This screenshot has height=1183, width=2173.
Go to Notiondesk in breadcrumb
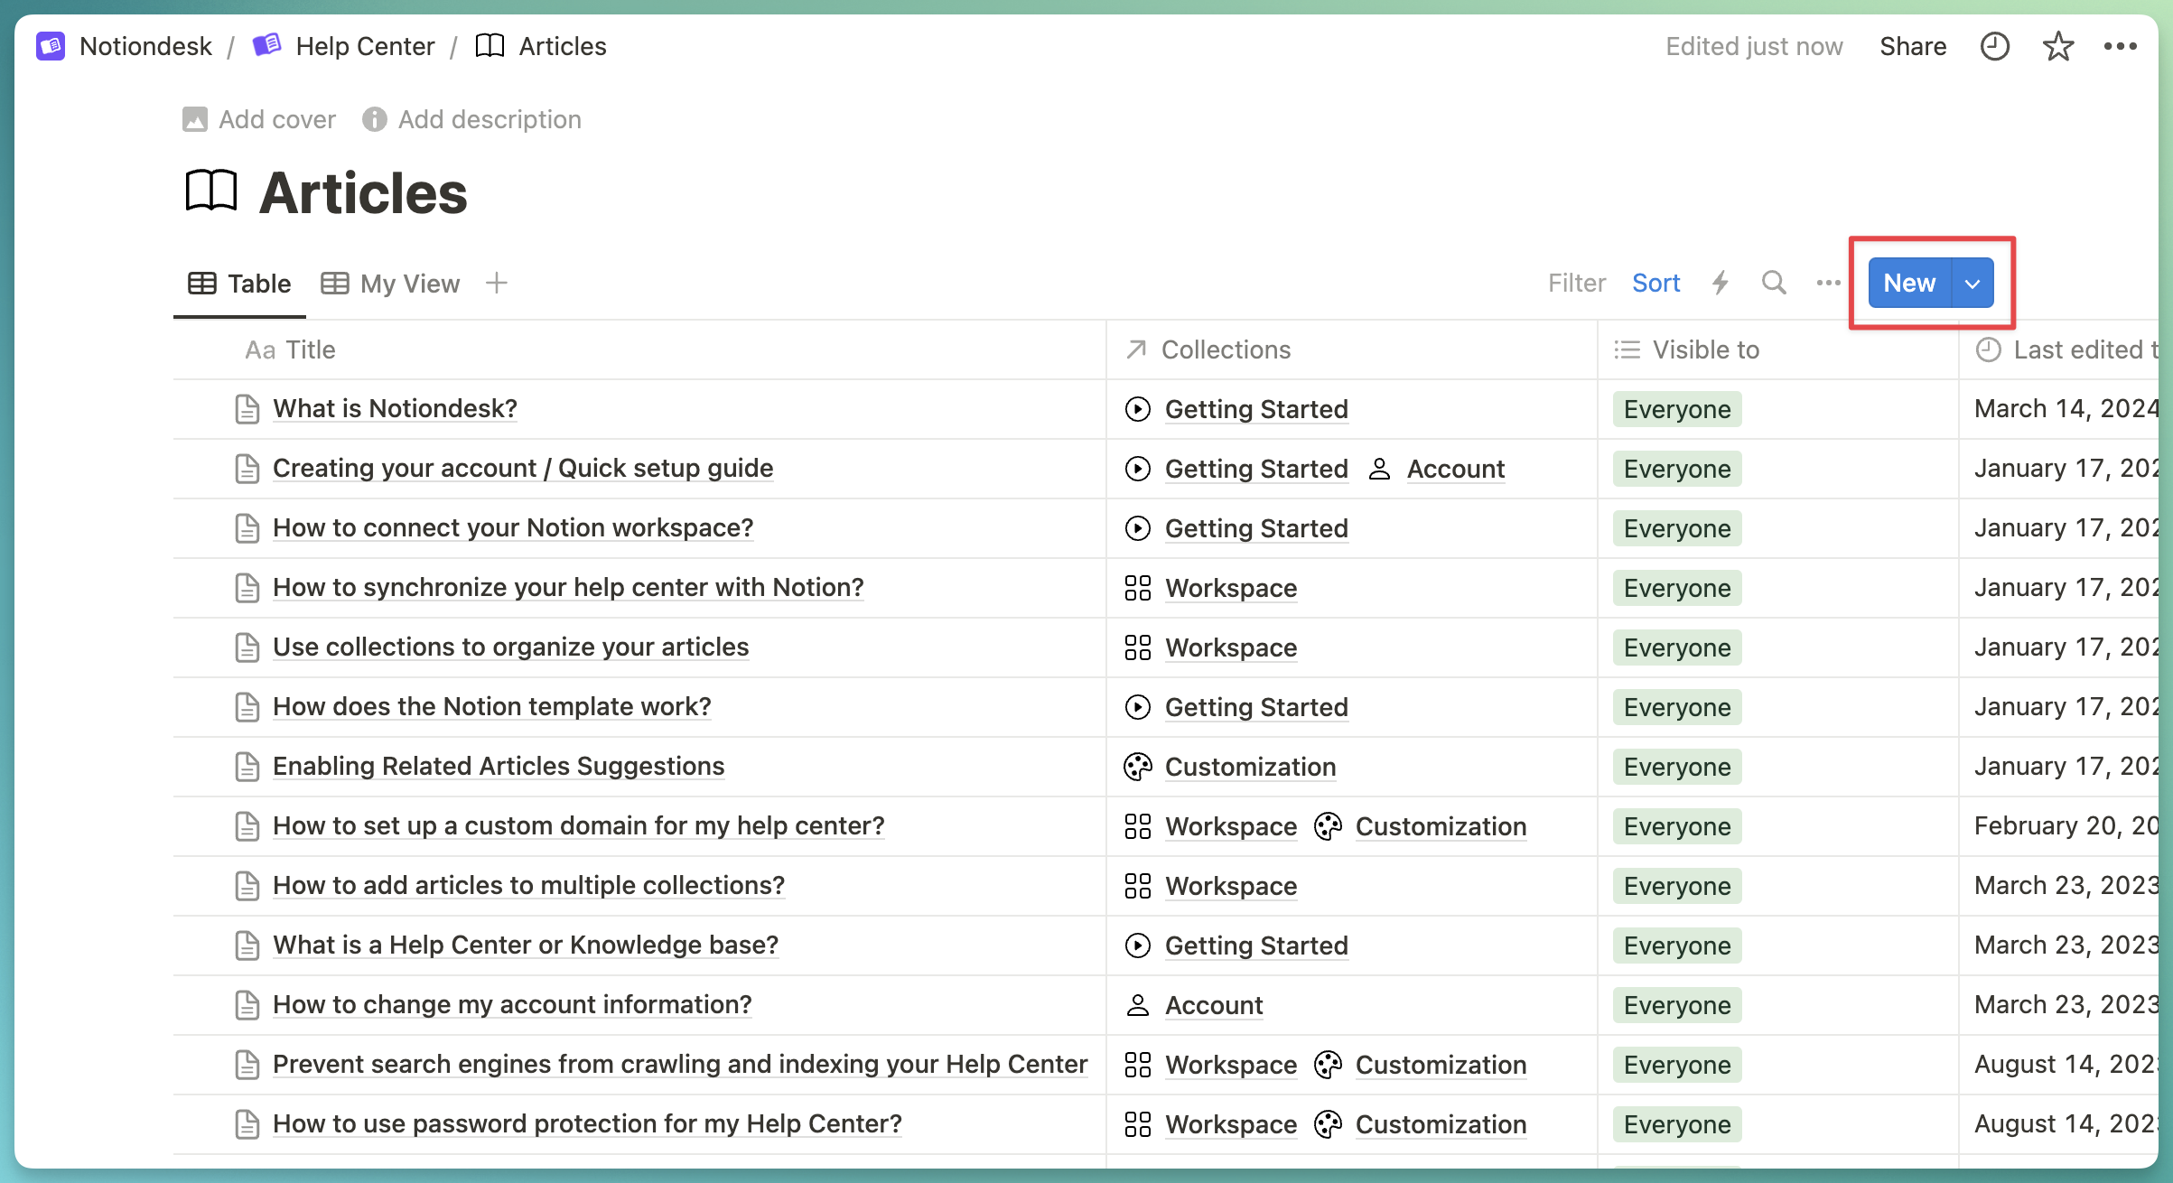coord(145,46)
